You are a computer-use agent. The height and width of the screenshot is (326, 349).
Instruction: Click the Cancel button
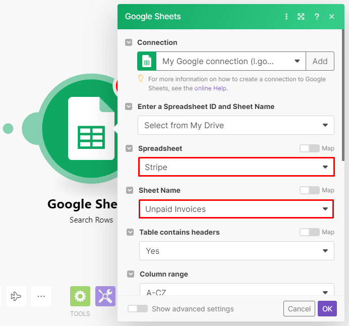pos(299,309)
